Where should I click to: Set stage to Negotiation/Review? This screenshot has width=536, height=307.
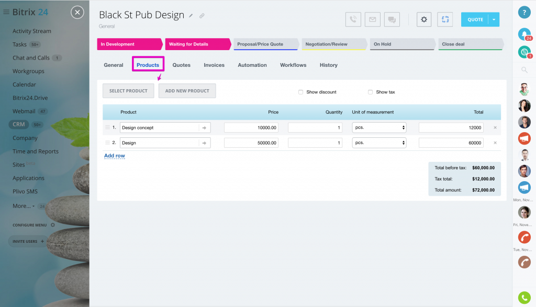click(334, 44)
